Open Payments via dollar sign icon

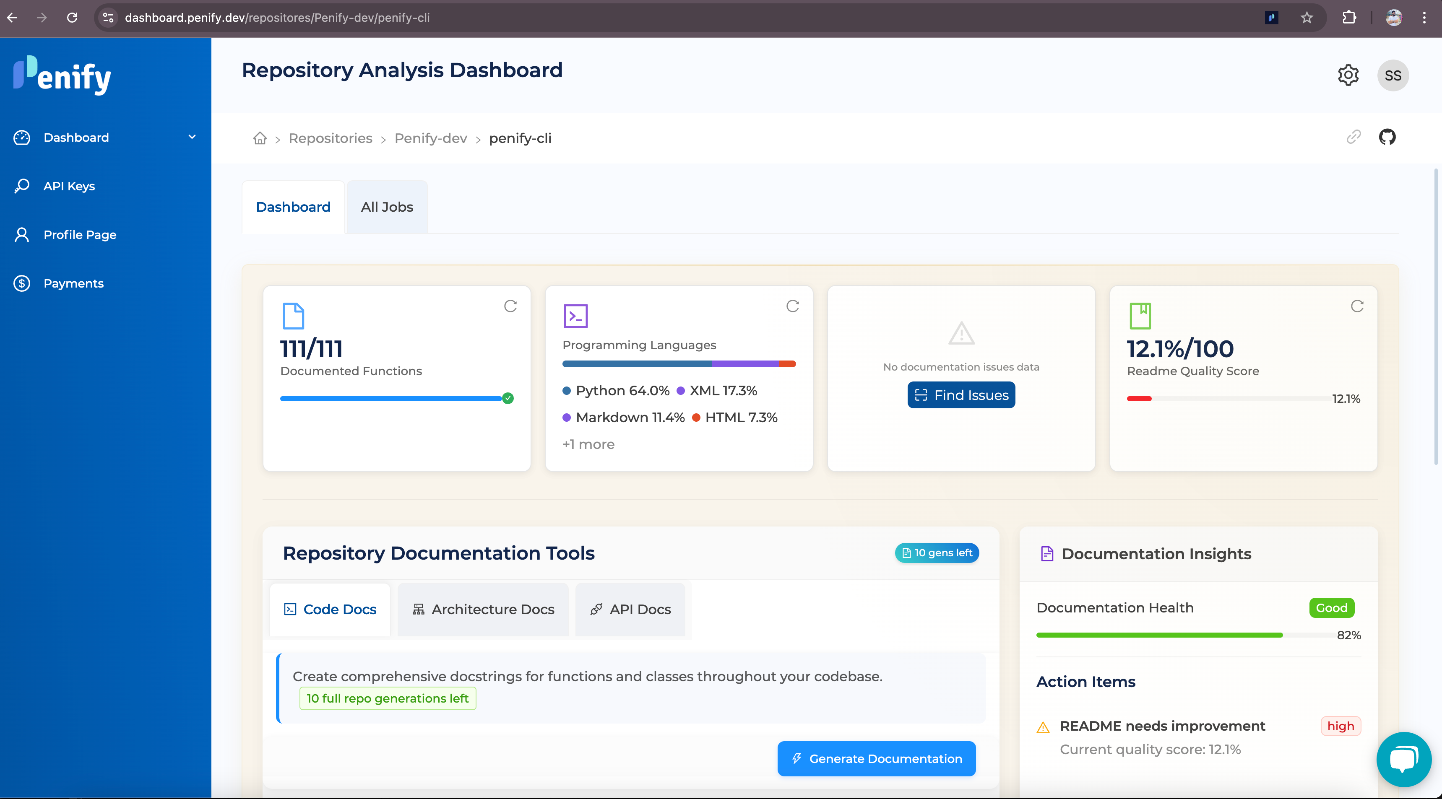(22, 283)
